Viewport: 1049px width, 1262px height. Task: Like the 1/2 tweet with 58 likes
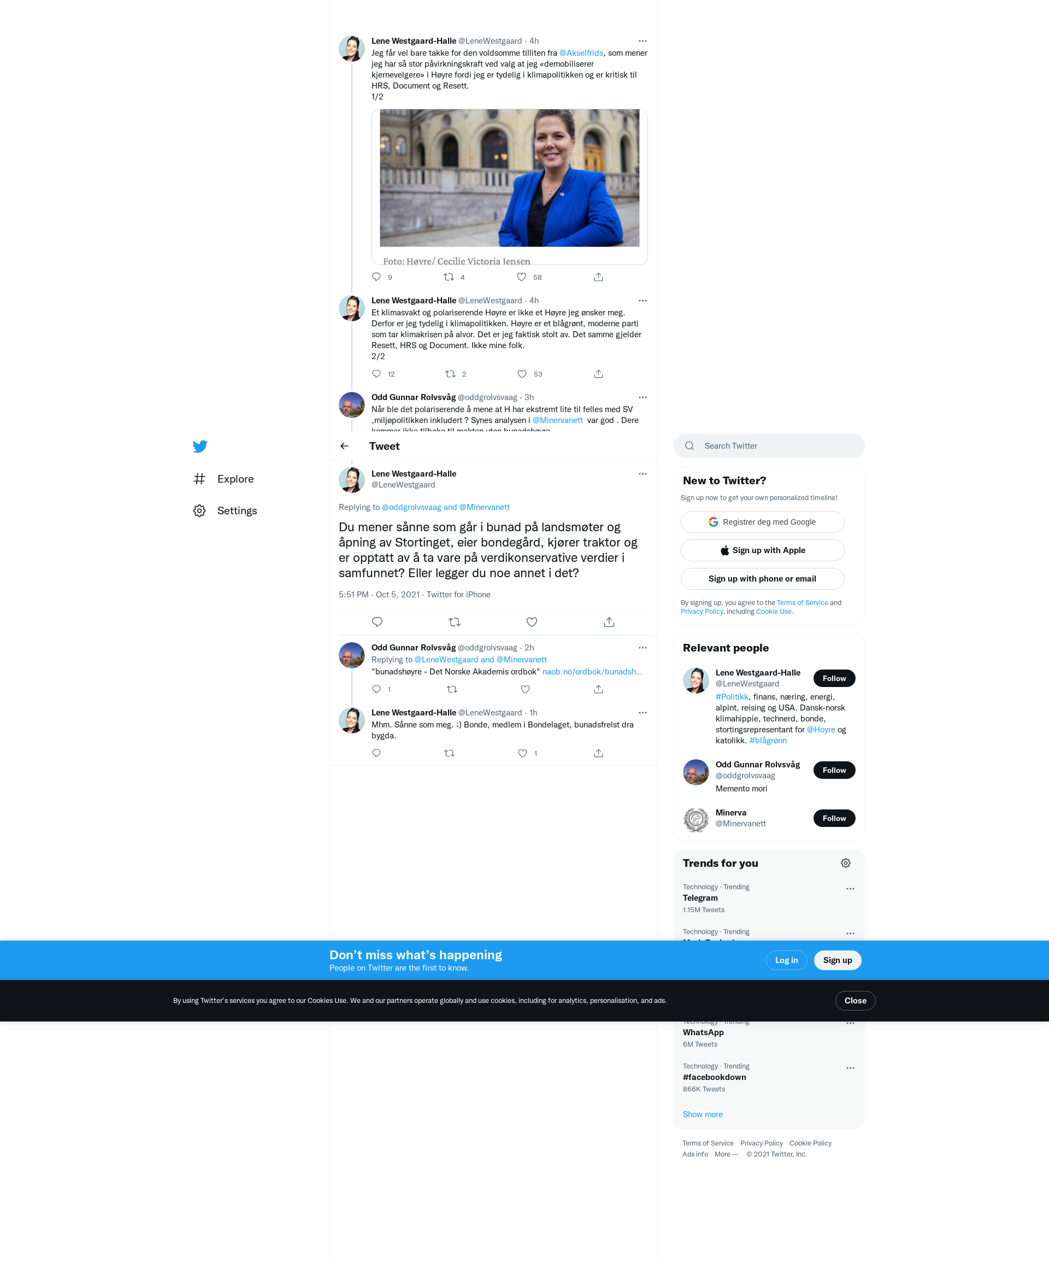click(522, 277)
